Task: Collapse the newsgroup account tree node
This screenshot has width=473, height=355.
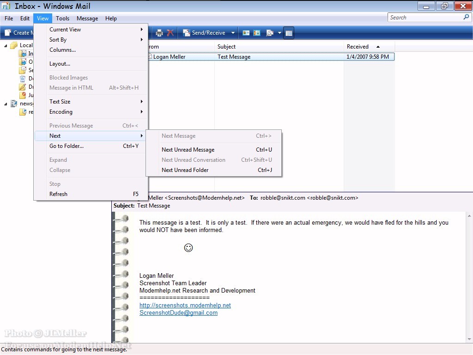Action: (6, 104)
